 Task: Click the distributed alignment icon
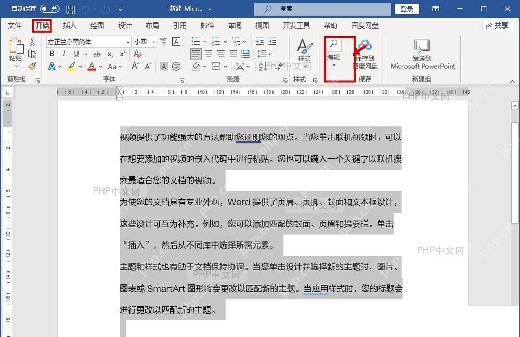(x=246, y=54)
